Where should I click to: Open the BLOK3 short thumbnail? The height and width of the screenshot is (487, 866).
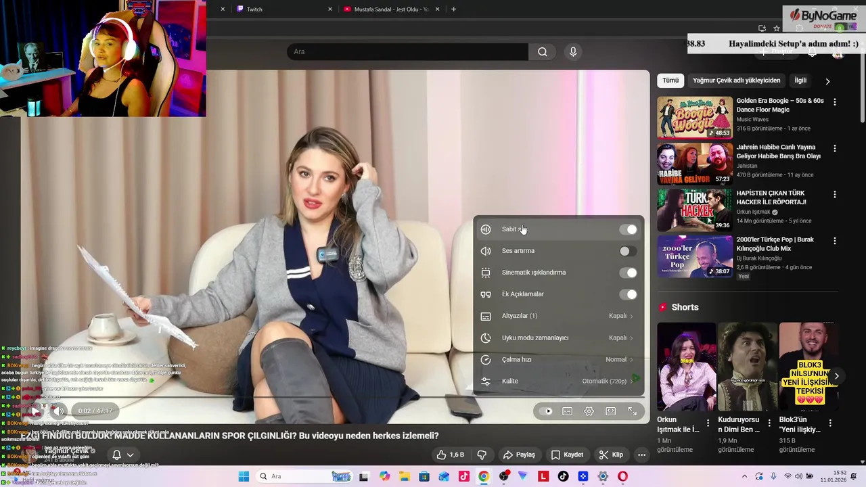click(808, 366)
